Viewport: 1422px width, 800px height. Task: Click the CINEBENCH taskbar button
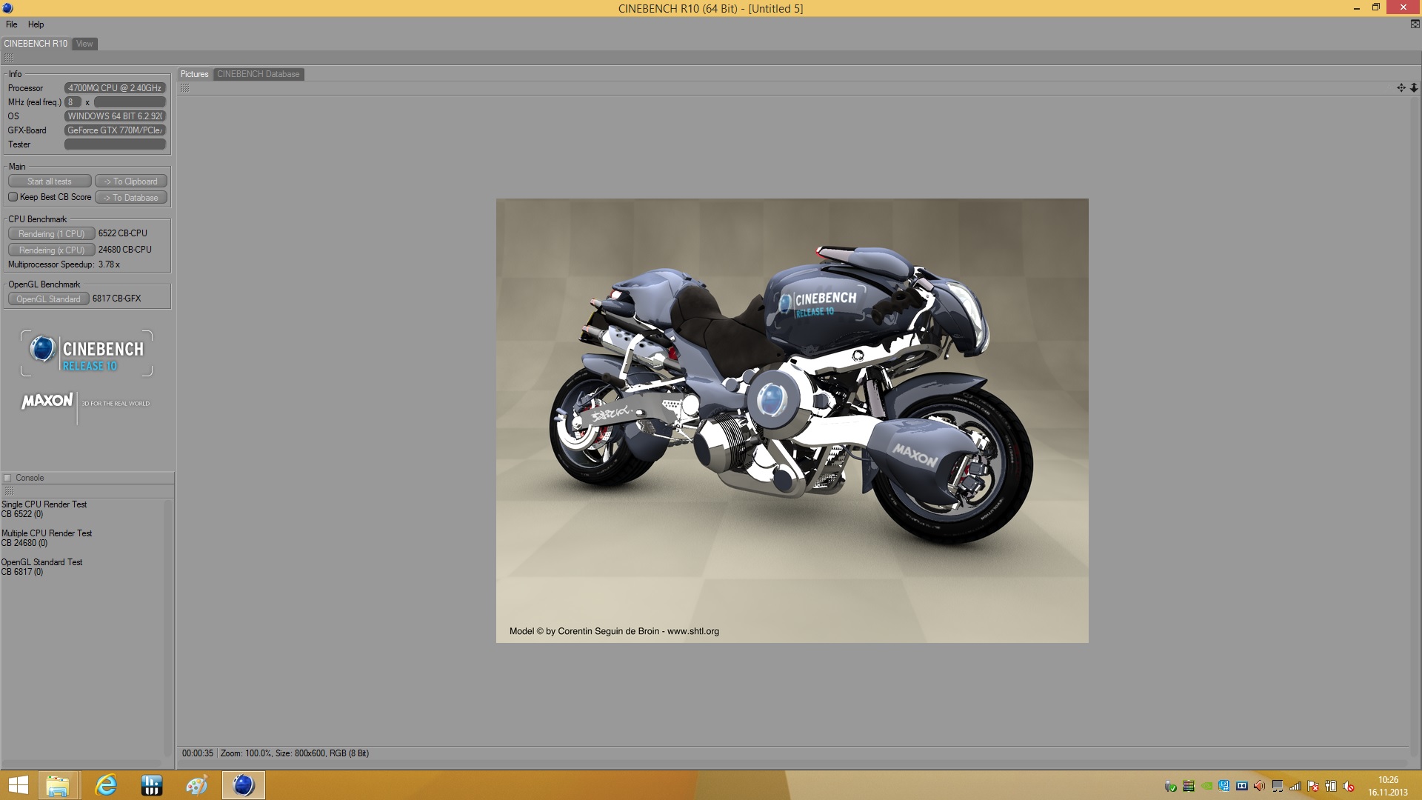click(243, 785)
